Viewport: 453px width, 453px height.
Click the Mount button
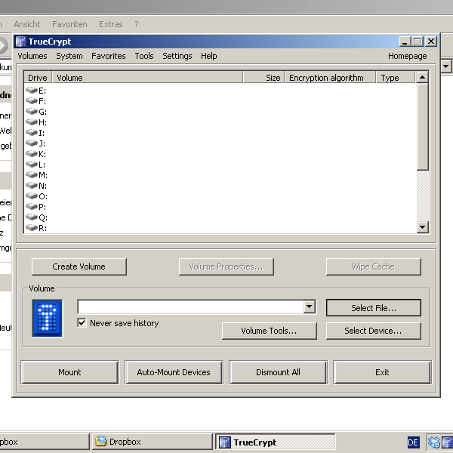69,372
